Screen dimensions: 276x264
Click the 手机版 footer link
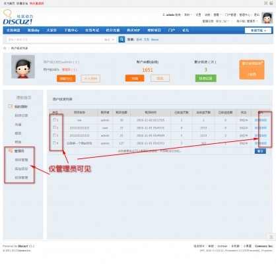click(x=235, y=246)
